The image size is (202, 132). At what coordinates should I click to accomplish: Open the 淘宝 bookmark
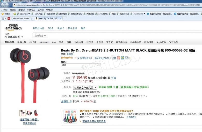click(x=112, y=14)
